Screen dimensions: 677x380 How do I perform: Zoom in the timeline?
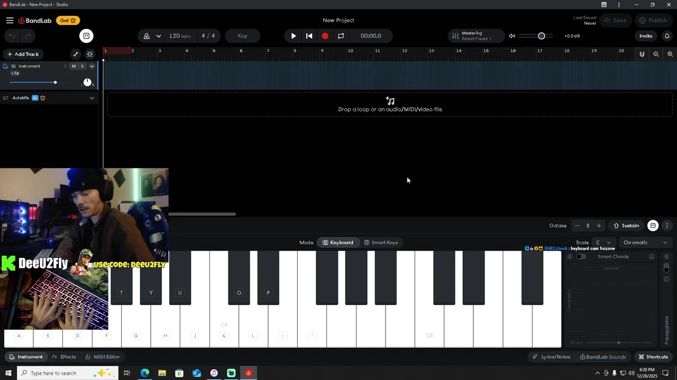670,54
